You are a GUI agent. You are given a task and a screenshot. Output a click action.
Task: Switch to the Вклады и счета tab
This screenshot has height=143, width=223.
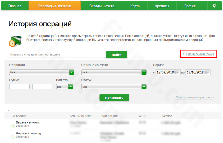pos(102,6)
